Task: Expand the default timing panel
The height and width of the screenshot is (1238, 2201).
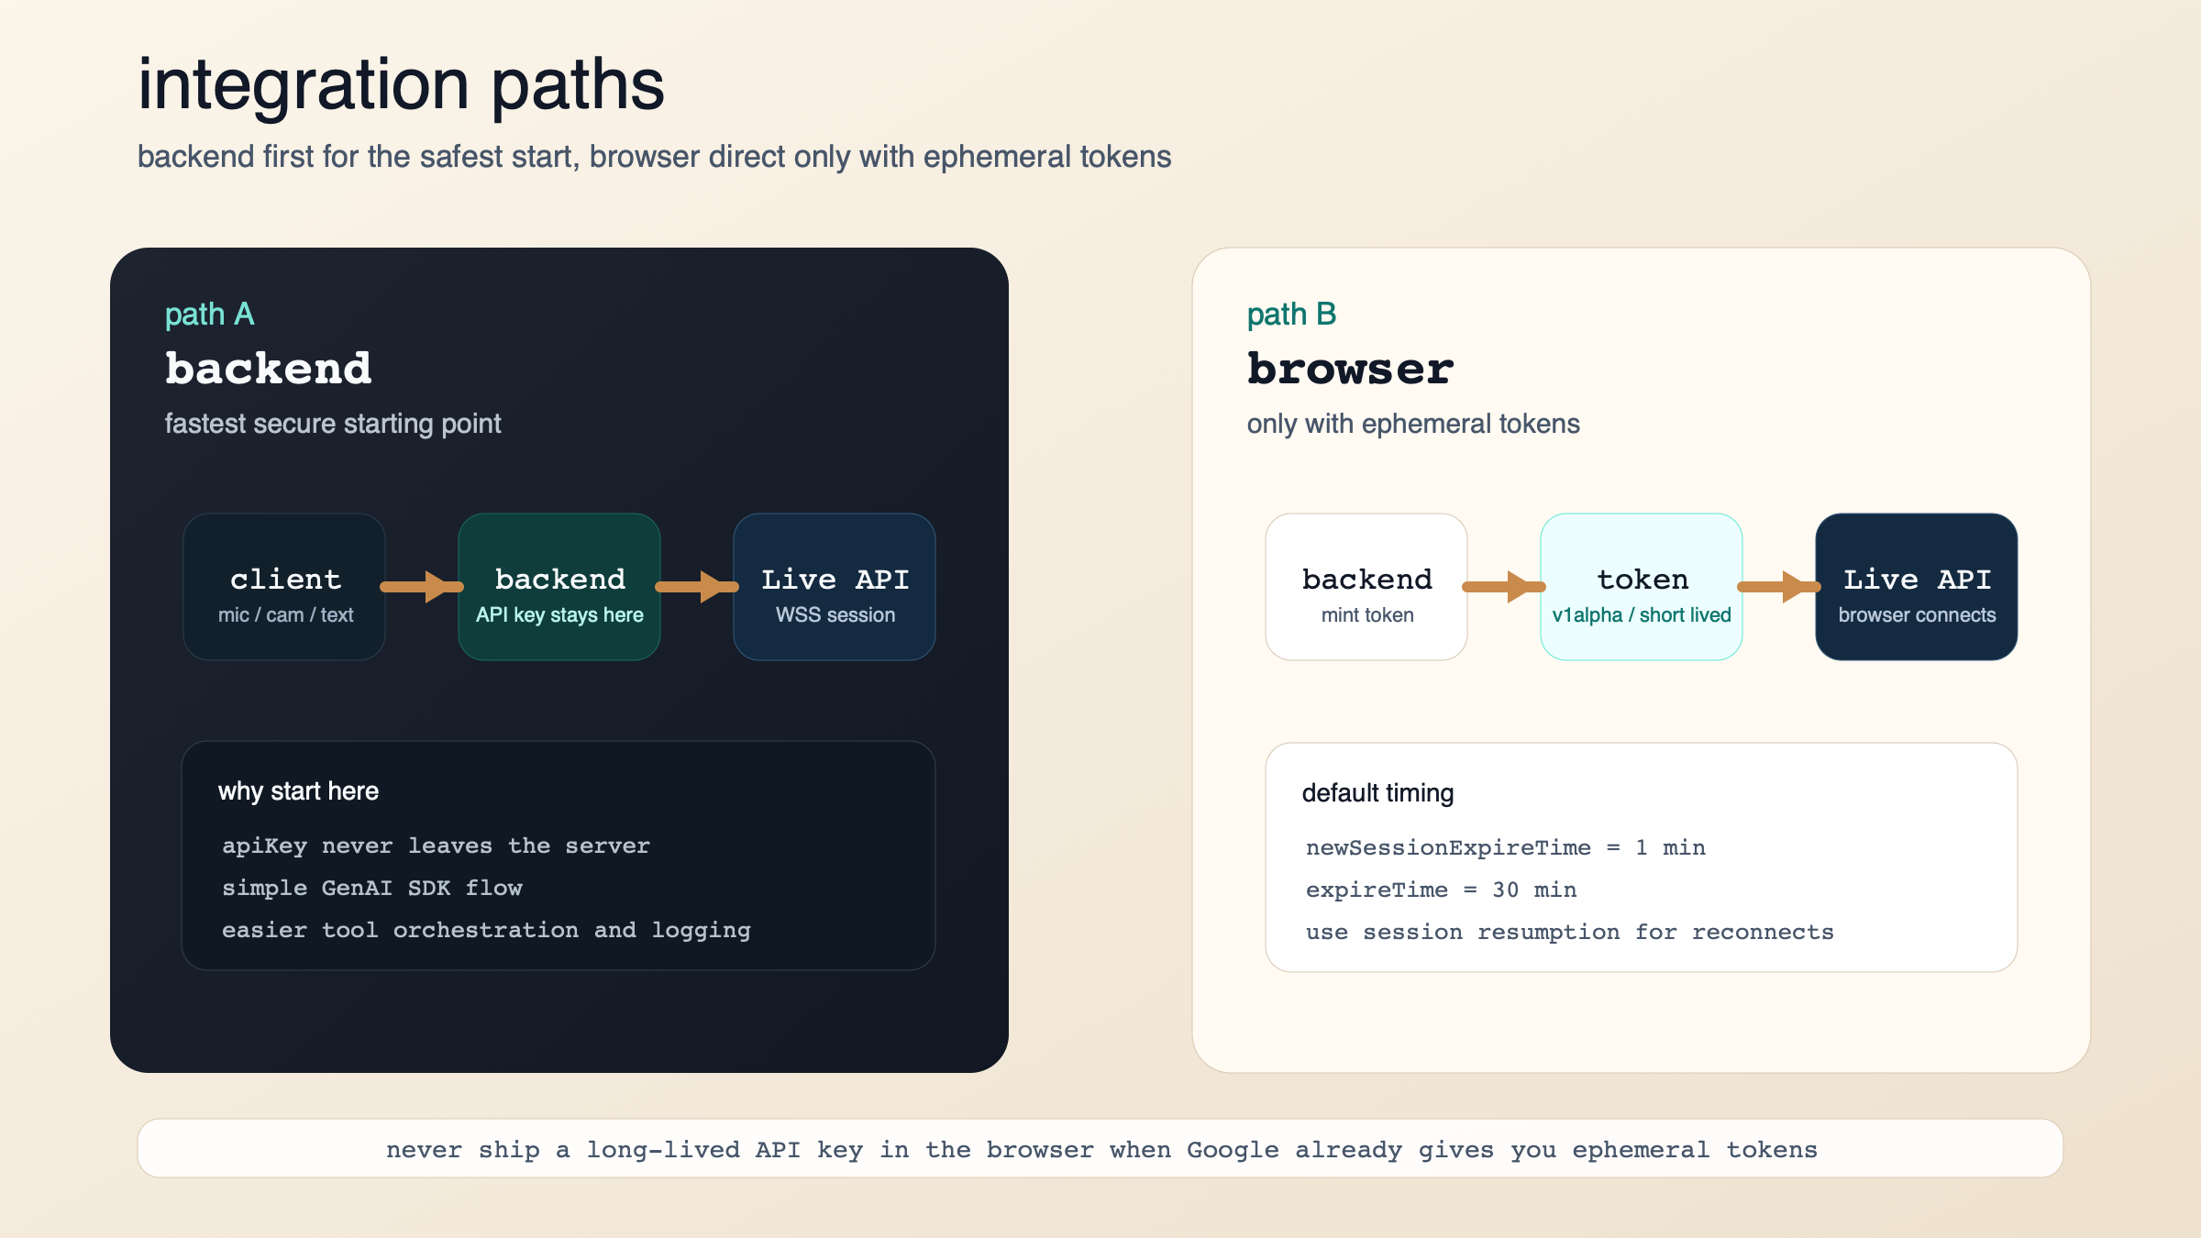Action: point(1378,792)
